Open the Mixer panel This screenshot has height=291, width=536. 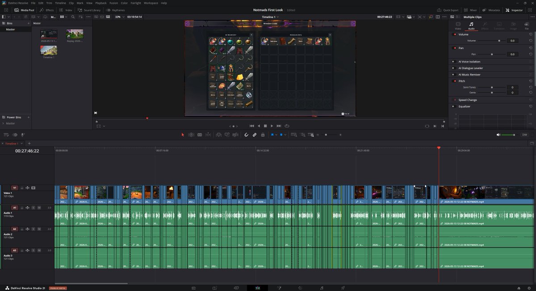(471, 10)
